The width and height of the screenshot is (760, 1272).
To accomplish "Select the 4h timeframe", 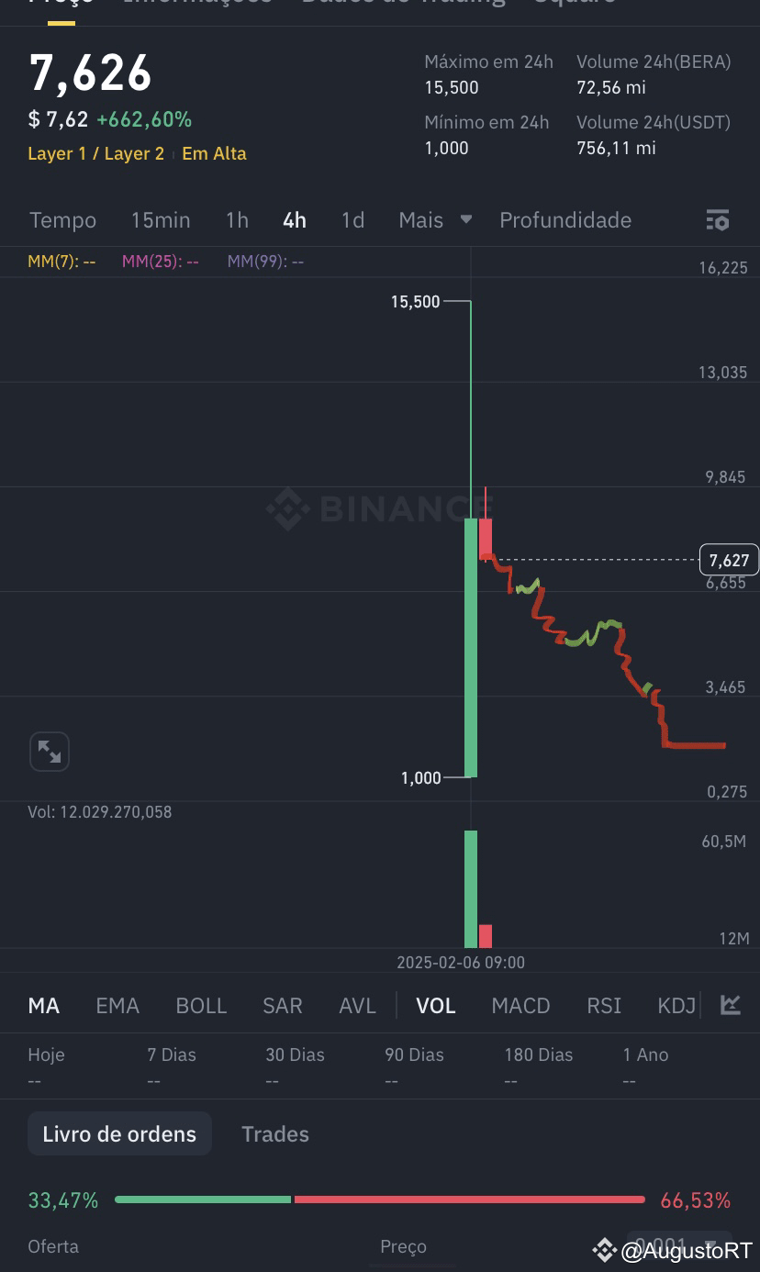I will pos(295,220).
